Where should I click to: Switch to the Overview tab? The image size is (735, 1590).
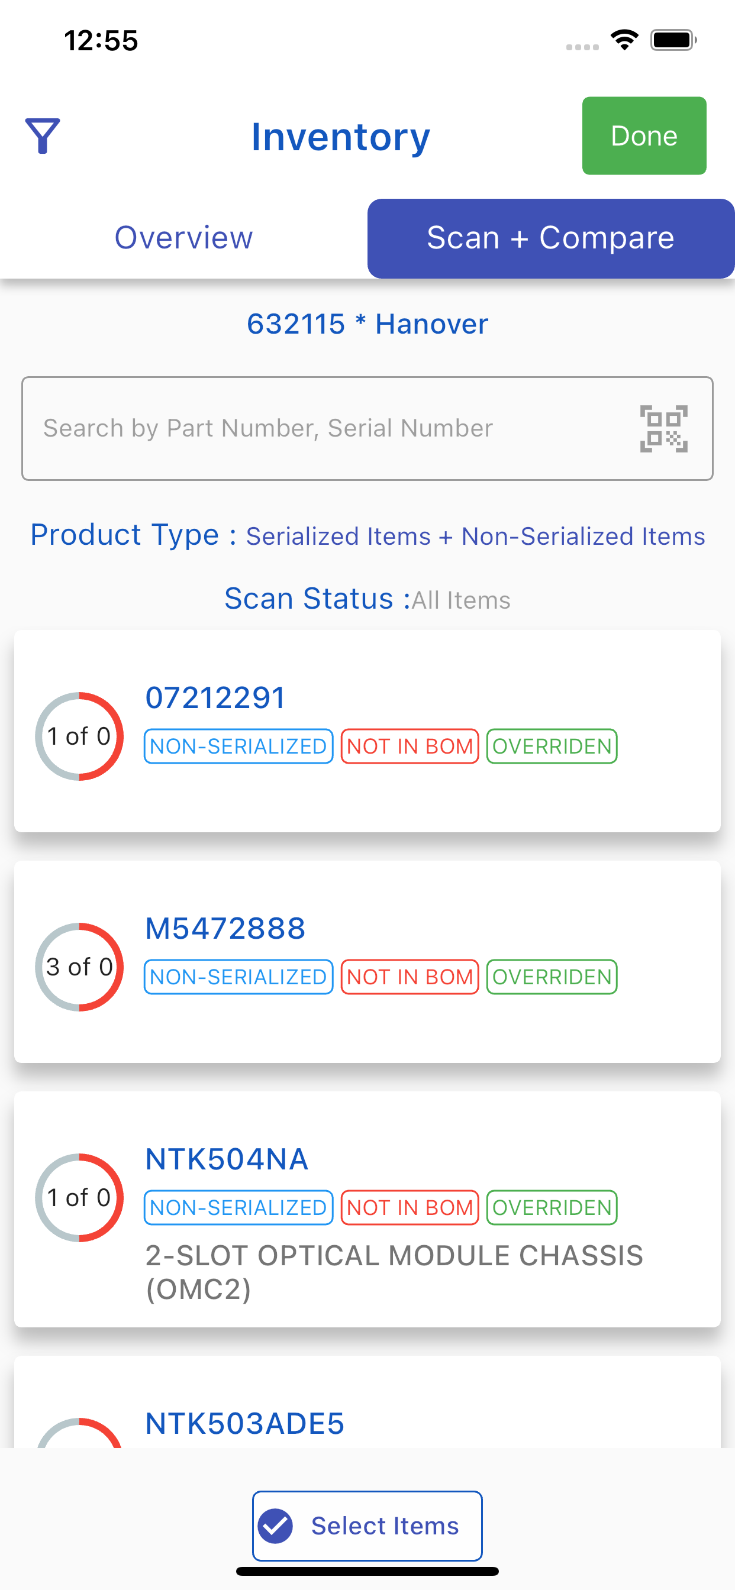pyautogui.click(x=184, y=238)
